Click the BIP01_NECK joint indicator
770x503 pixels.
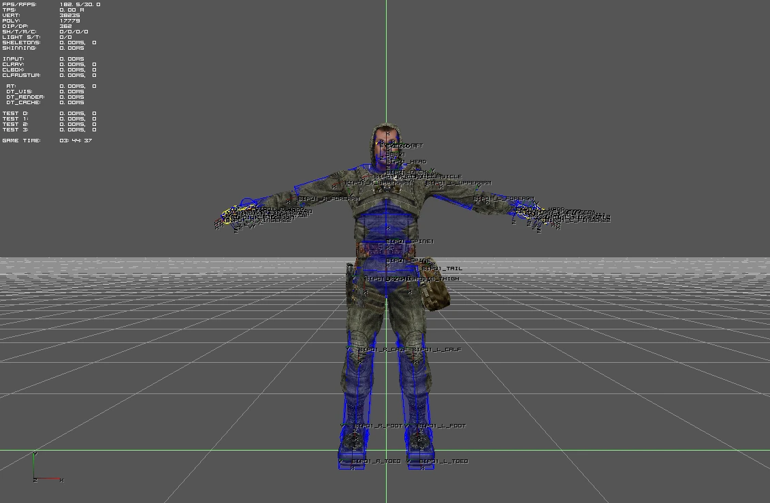point(404,172)
